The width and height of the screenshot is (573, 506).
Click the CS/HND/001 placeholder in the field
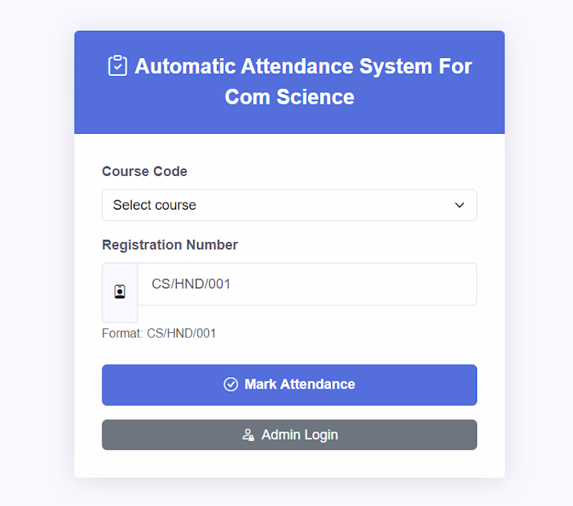pyautogui.click(x=191, y=284)
